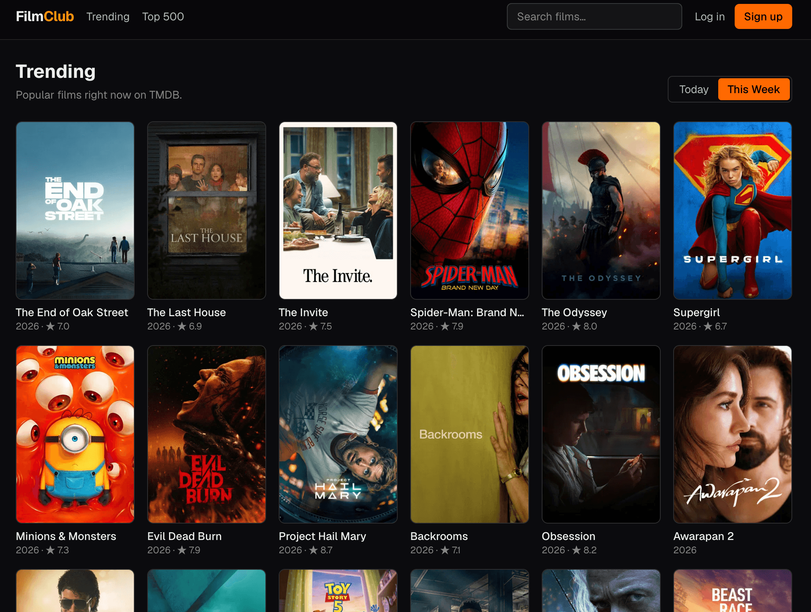Click the 2026 · 8.7 rating under Project Hail Mary
Screen dimensions: 811x612
tap(306, 550)
